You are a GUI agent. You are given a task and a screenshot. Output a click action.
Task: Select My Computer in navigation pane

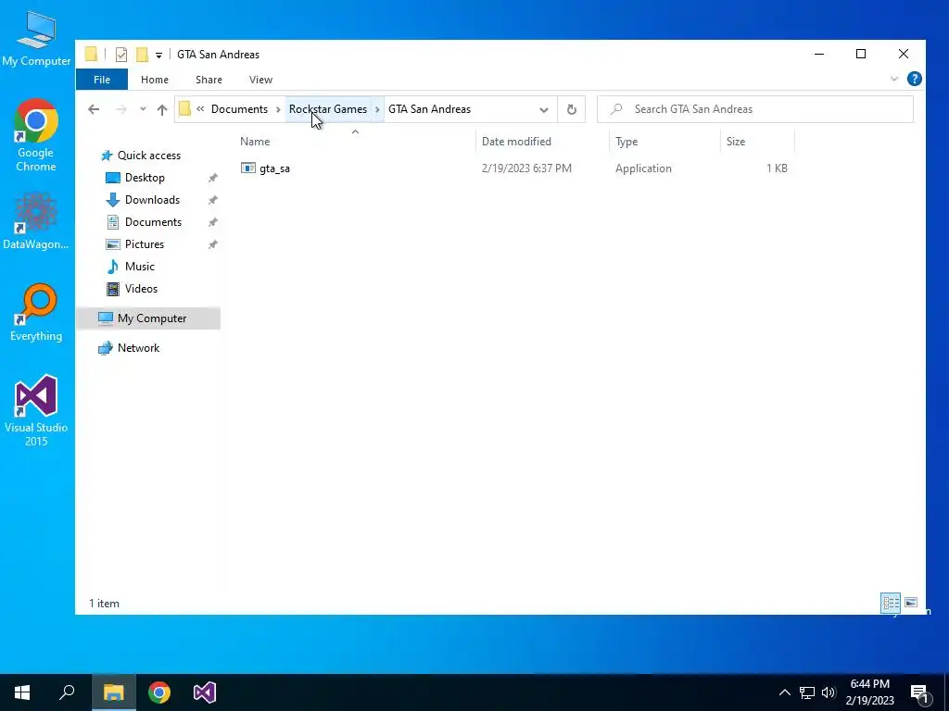tap(148, 318)
